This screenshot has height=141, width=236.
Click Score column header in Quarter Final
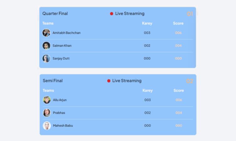pyautogui.click(x=178, y=23)
